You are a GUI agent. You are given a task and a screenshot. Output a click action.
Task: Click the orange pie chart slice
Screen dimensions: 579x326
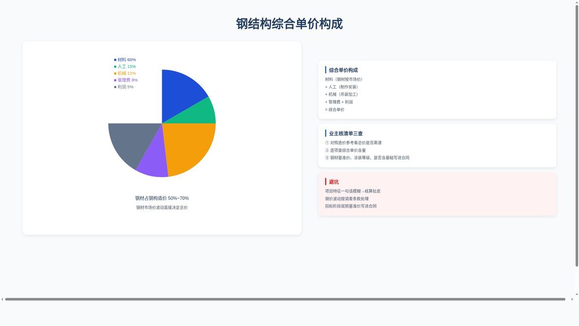(x=188, y=146)
